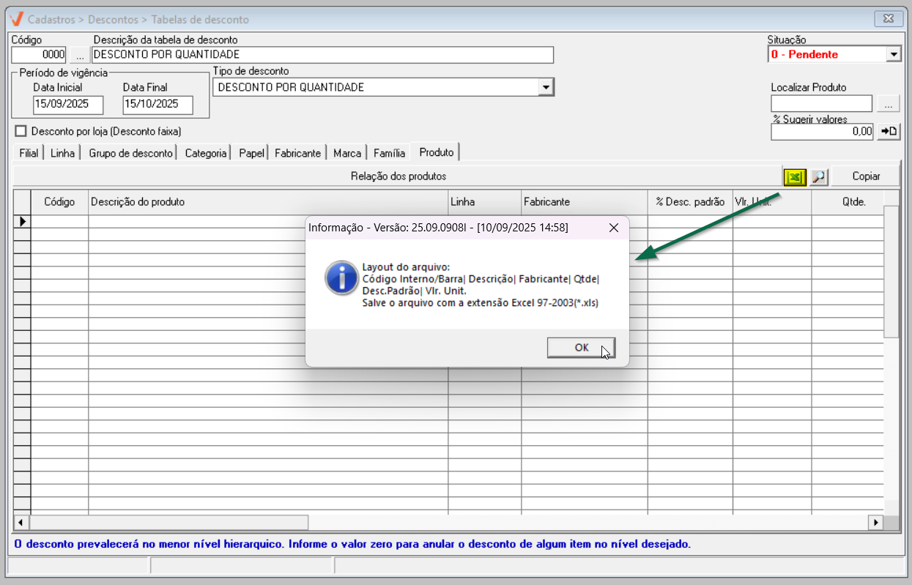Click the % Sugerir valores field
The image size is (912, 585).
click(x=823, y=131)
